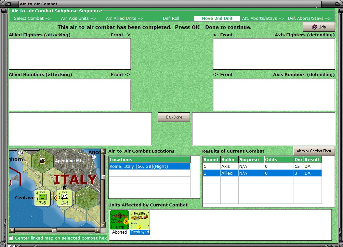This screenshot has height=247, width=343.
Task: Click the map scroll left arrow
Action: pos(12,230)
